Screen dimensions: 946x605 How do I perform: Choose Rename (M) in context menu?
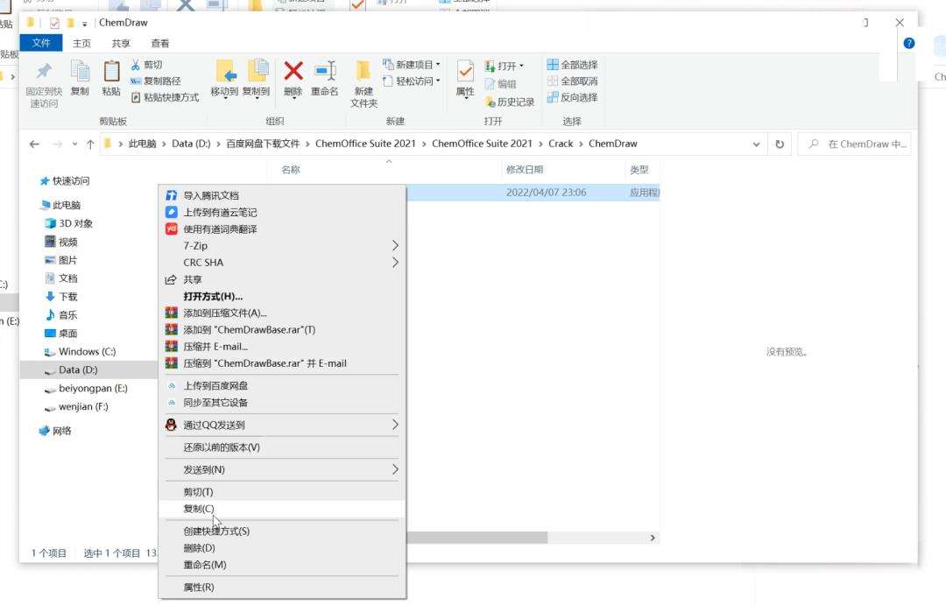click(x=281, y=565)
